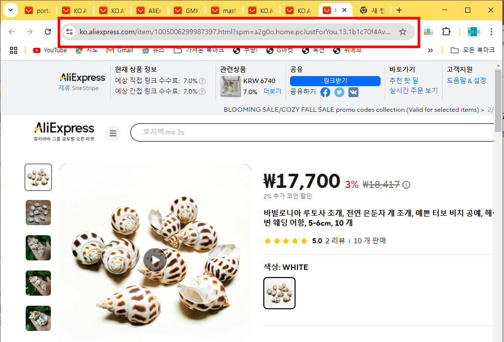Click the address bar URL text
Screen dimensions: 504x342
point(235,32)
